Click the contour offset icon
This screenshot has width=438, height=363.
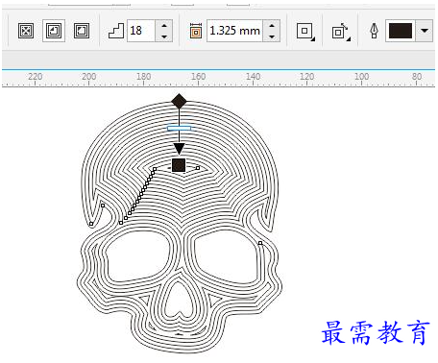196,31
